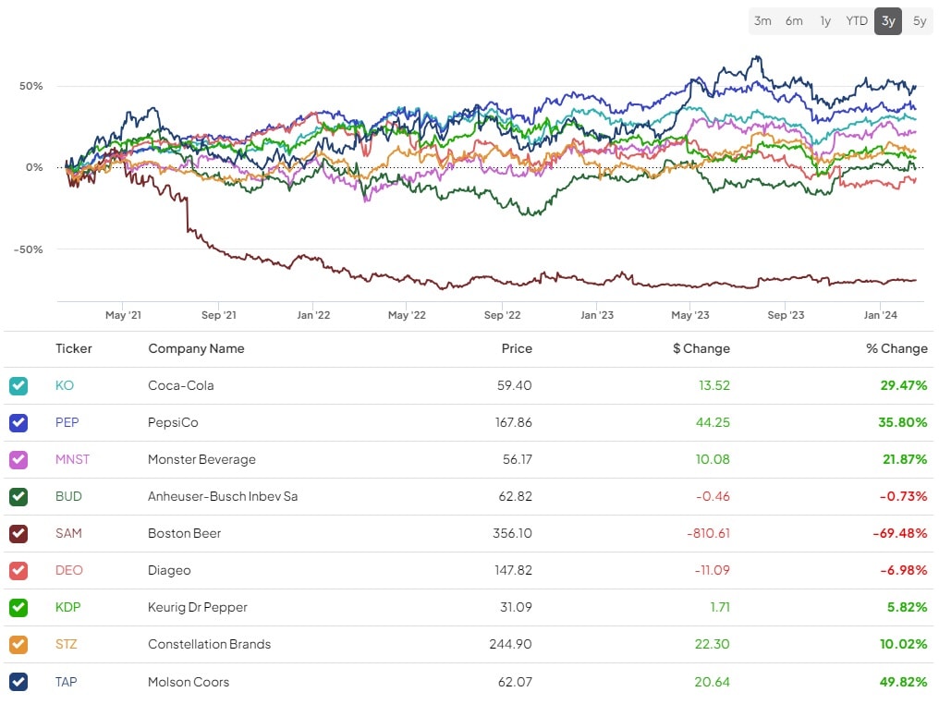Toggle the PEP PepsiCo checkbox
The width and height of the screenshot is (939, 704).
coord(18,422)
